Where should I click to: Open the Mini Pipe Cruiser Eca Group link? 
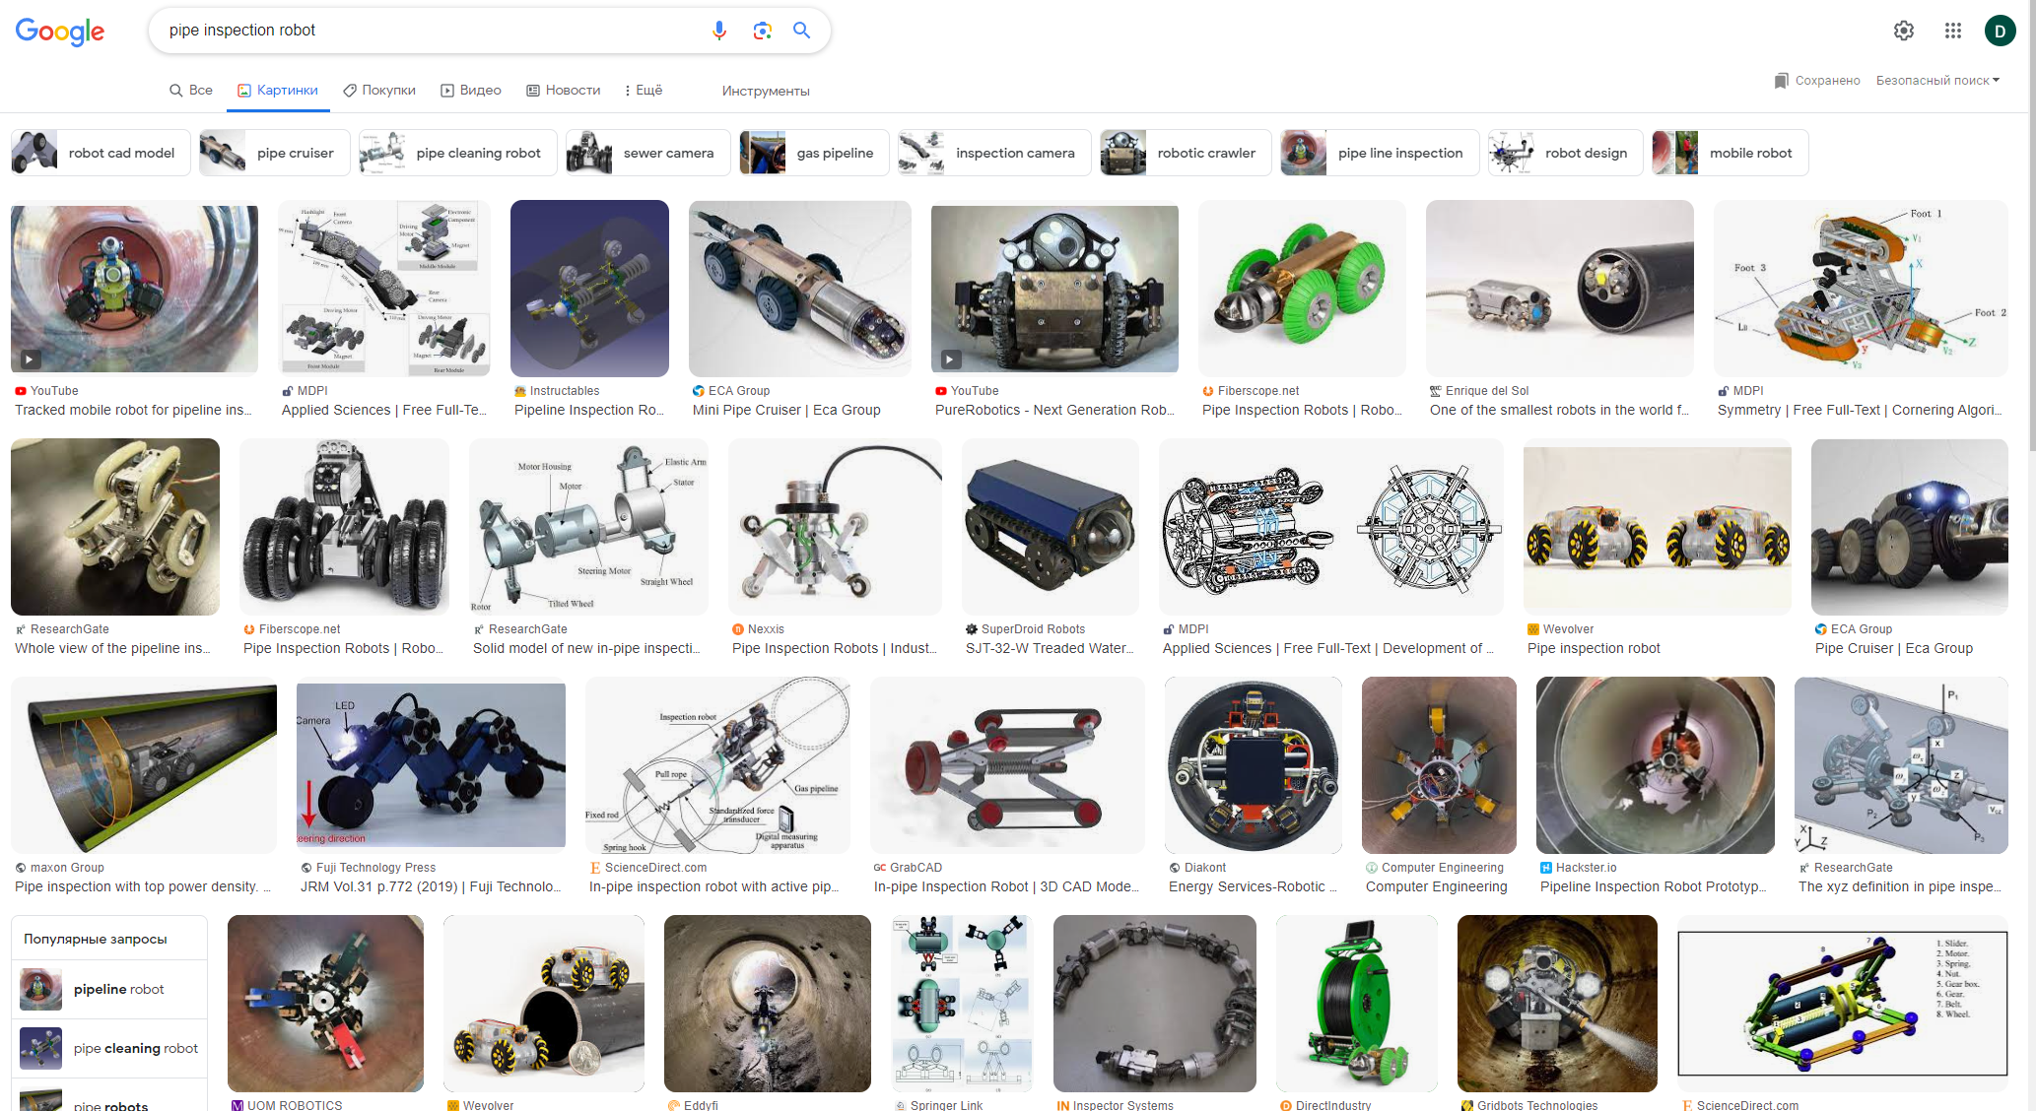[x=786, y=410]
